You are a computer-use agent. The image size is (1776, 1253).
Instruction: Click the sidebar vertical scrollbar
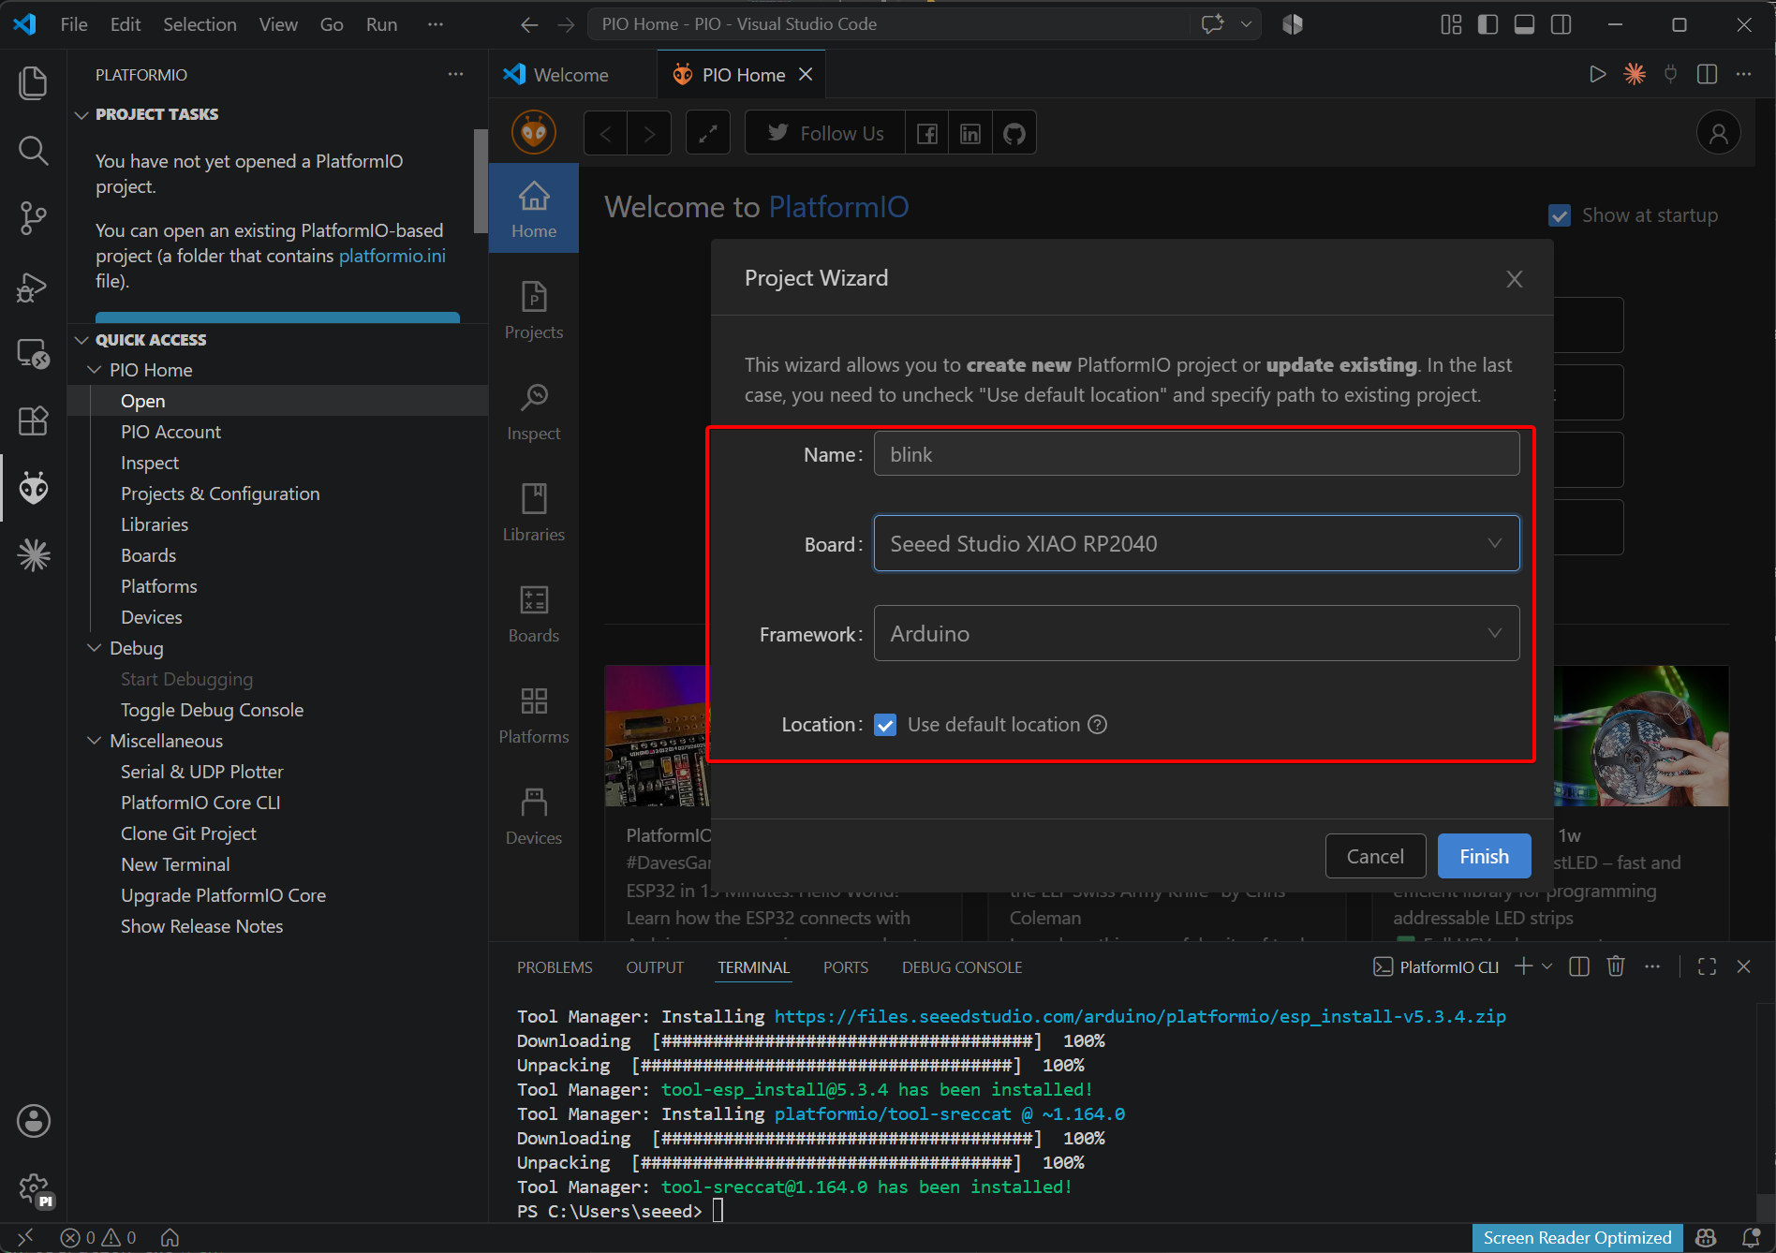click(481, 182)
